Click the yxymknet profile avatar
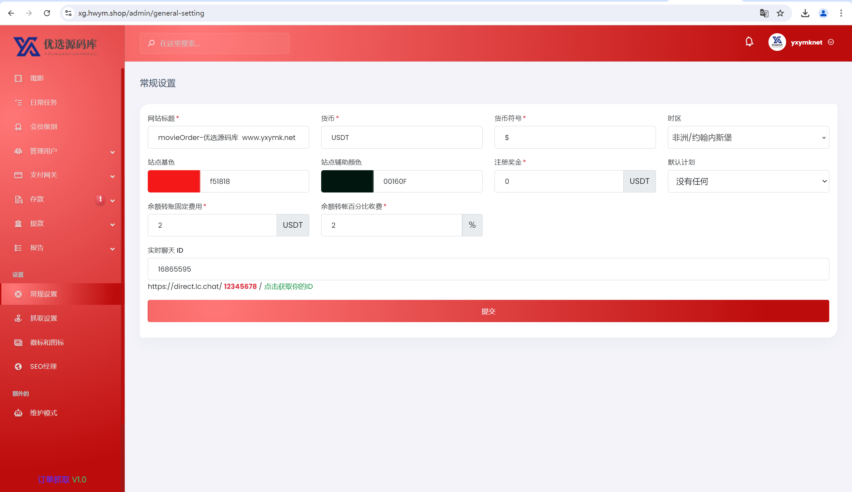Viewport: 852px width, 492px height. 777,42
